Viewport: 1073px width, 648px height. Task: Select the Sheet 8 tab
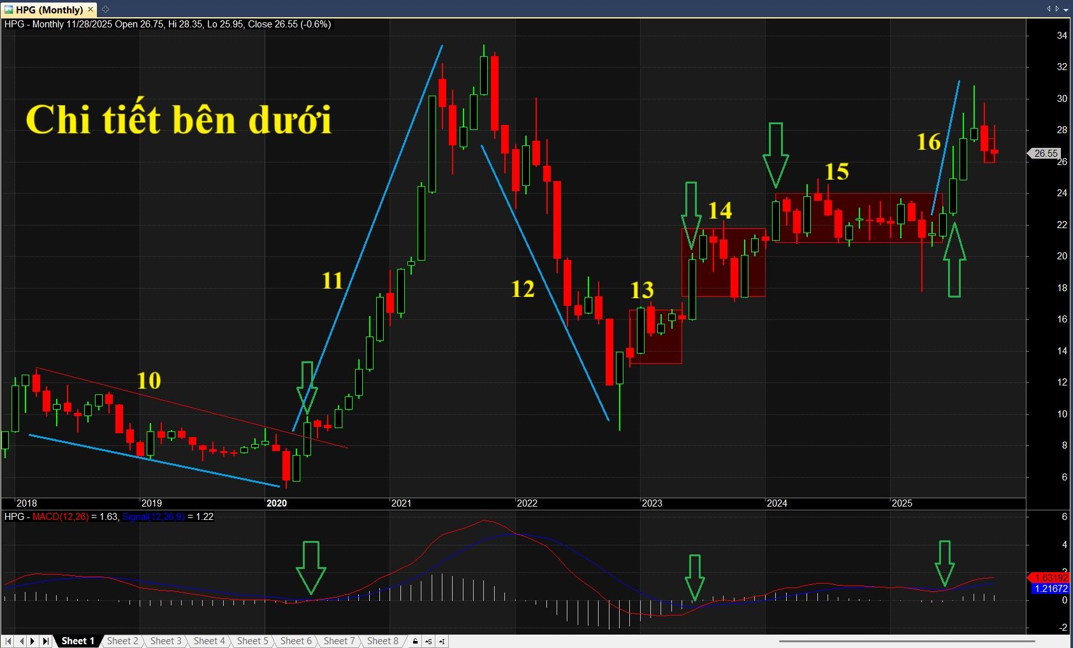383,641
